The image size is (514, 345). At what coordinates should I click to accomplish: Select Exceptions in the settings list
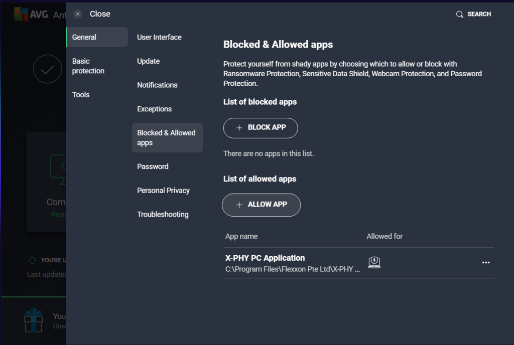tap(155, 109)
